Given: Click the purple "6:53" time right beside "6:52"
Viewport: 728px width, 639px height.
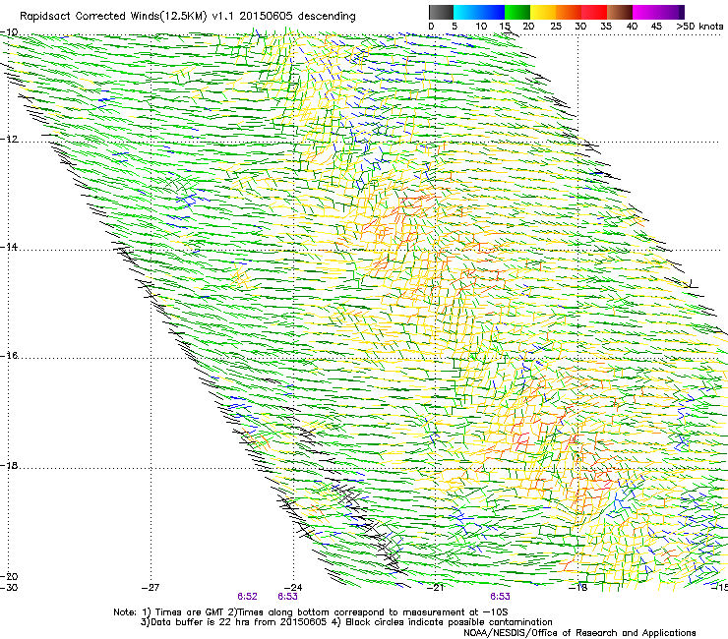Looking at the screenshot, I should coord(288,597).
